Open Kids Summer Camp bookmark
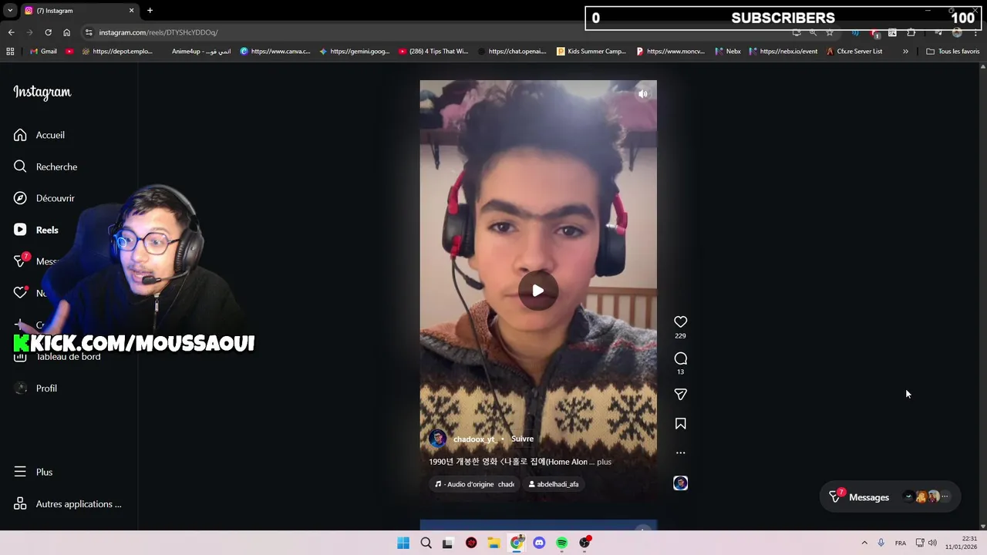Viewport: 987px width, 555px height. click(591, 52)
